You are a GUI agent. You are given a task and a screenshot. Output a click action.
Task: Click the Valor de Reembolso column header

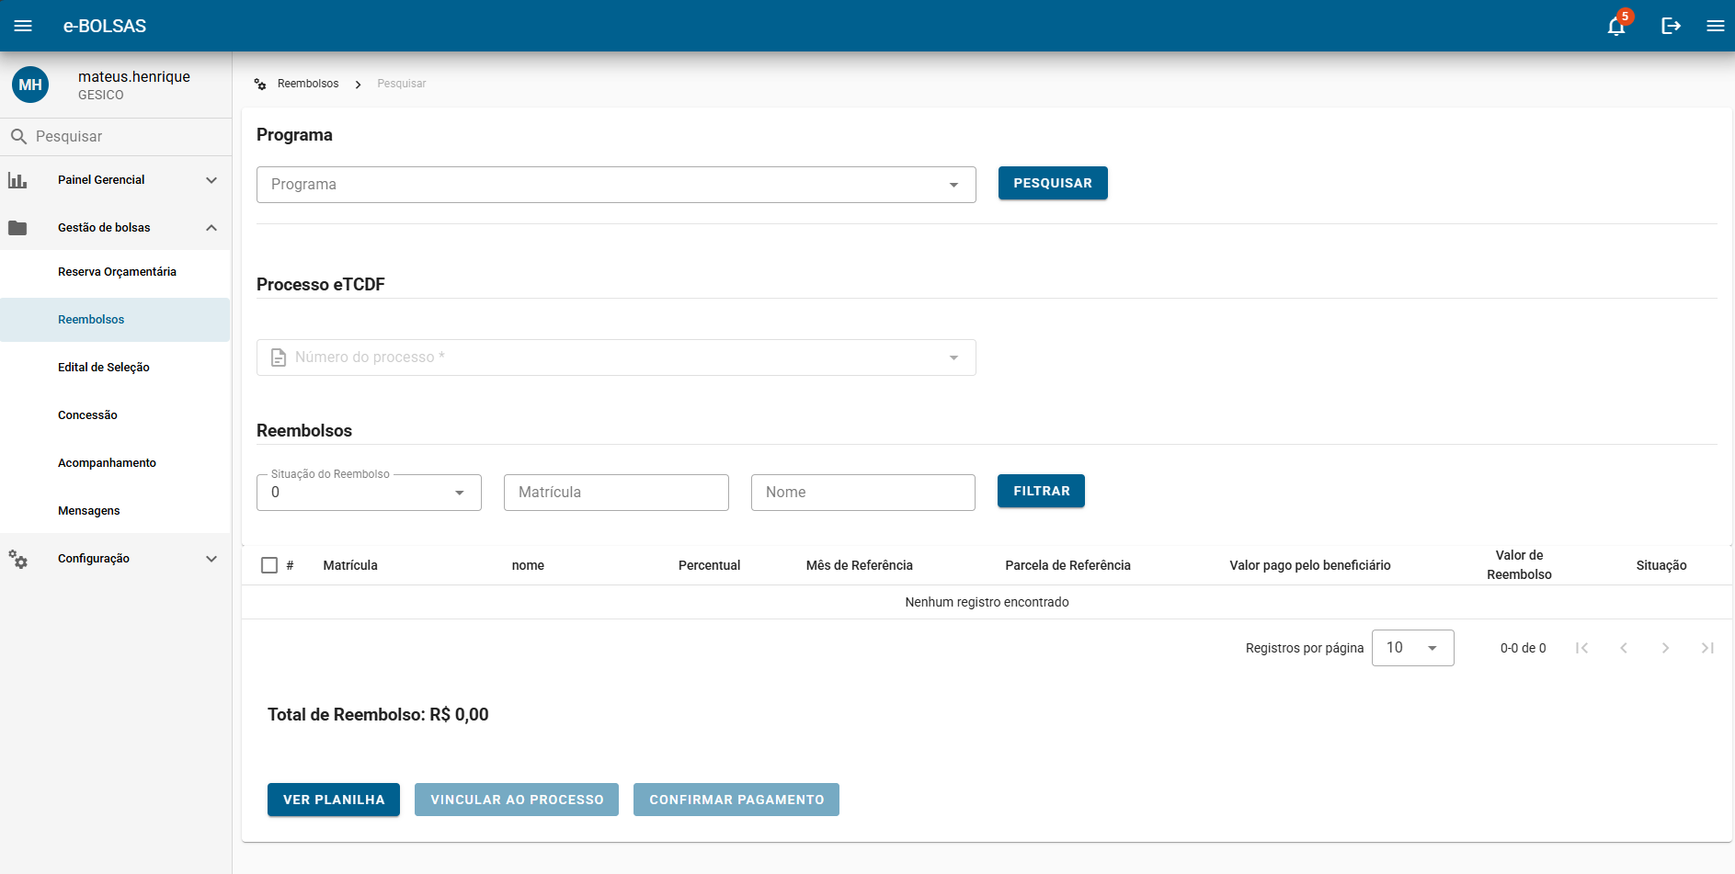point(1519,565)
